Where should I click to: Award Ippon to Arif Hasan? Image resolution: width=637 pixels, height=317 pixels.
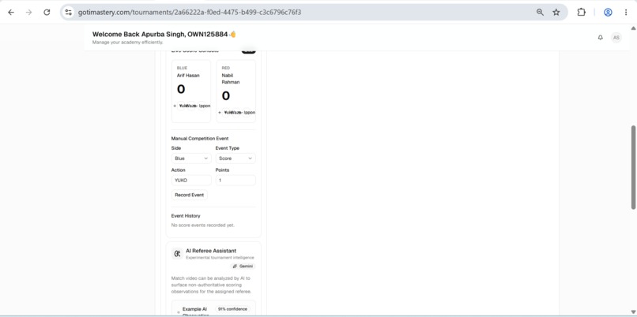(x=205, y=106)
